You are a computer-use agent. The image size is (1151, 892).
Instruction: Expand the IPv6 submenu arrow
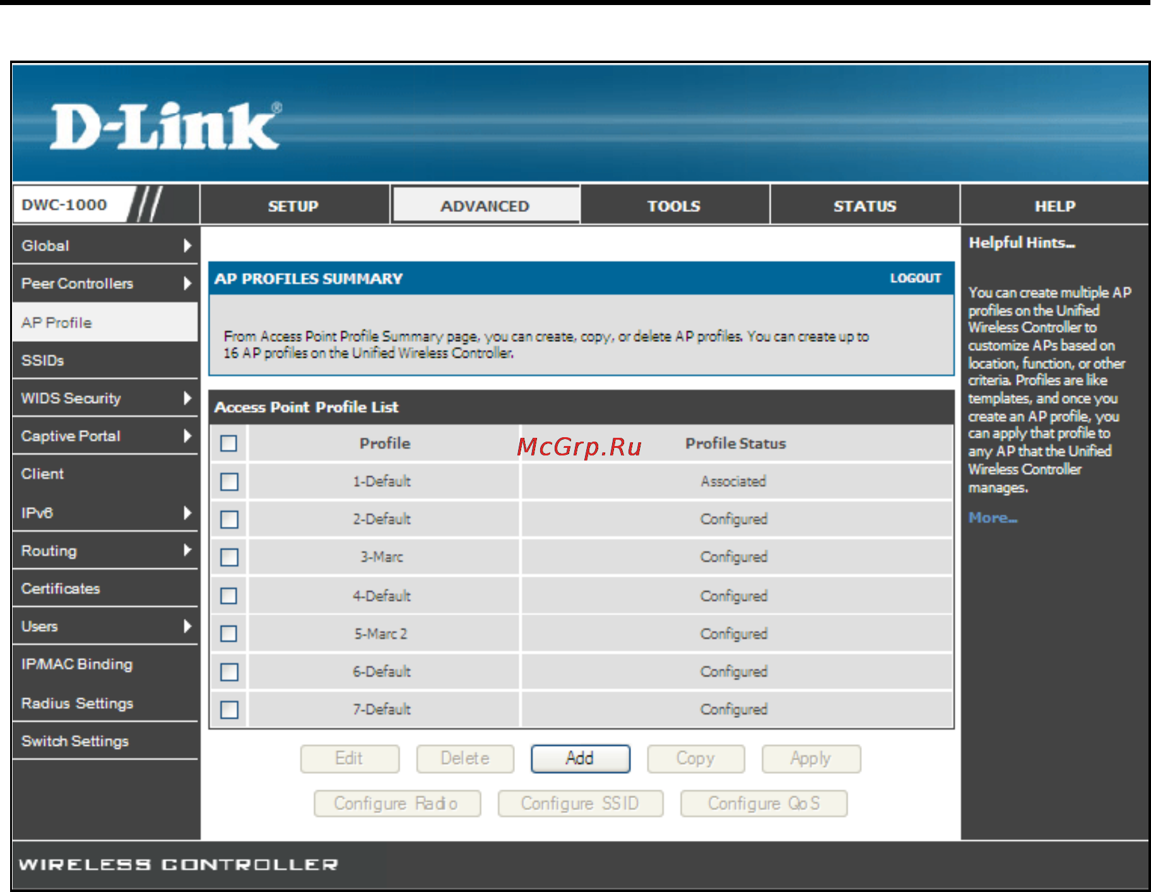tap(187, 512)
